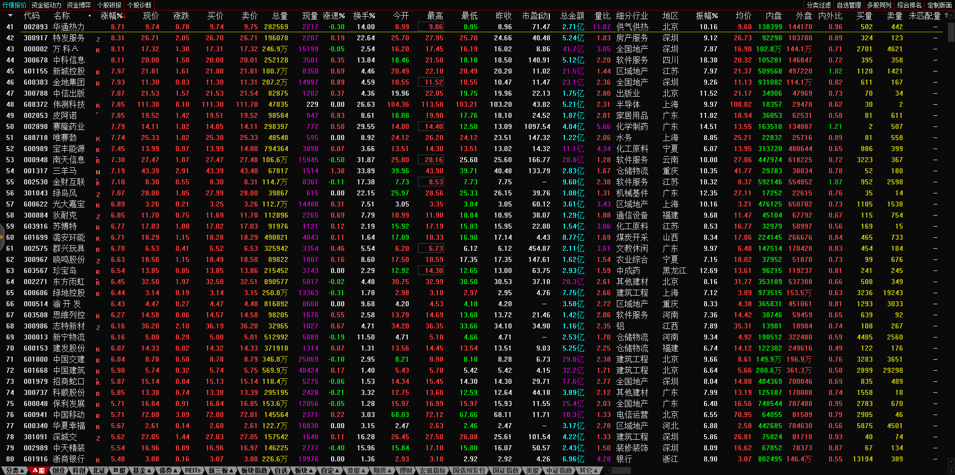Click the vertical scrollbar up arrow
955x475 pixels.
(951, 15)
